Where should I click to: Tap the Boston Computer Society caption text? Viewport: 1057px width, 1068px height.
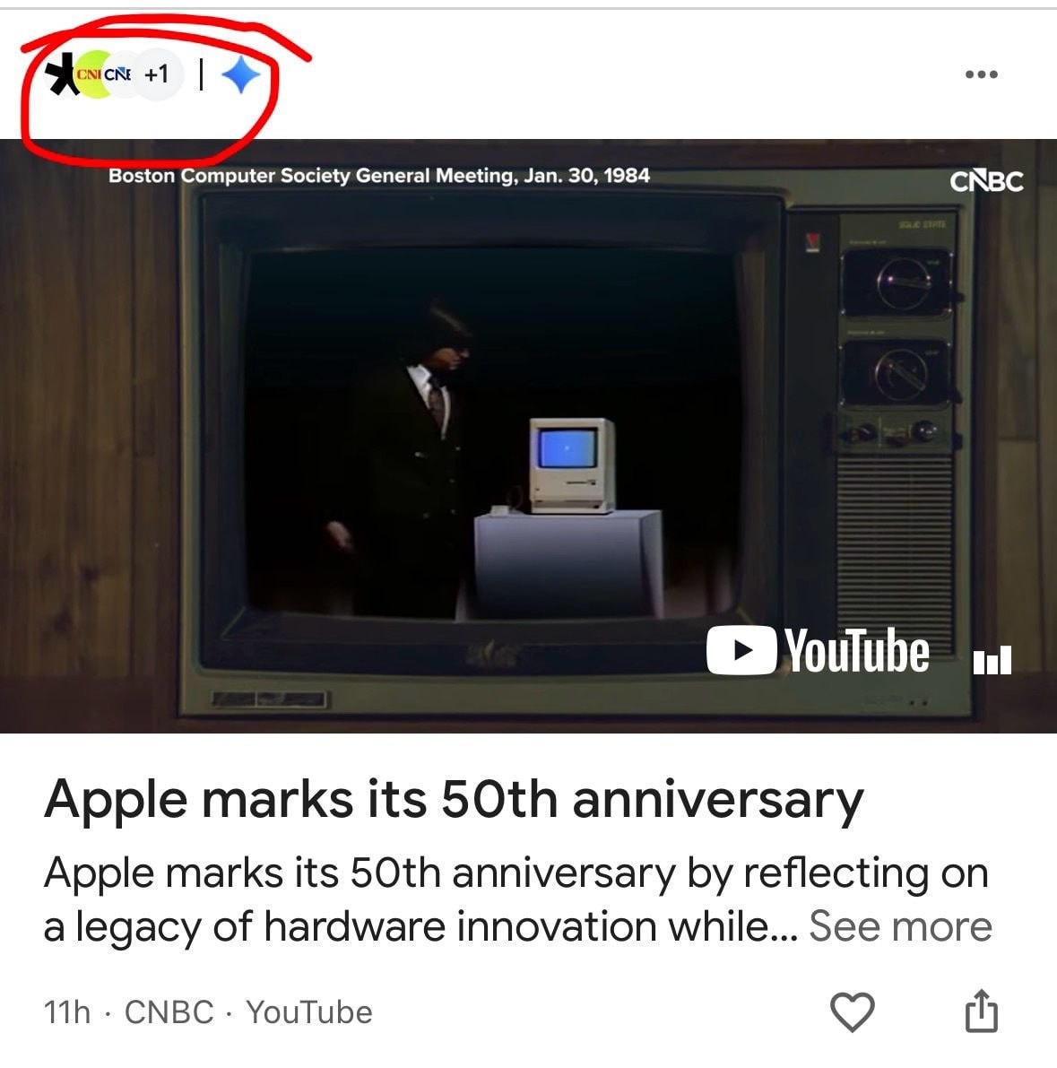(x=379, y=176)
